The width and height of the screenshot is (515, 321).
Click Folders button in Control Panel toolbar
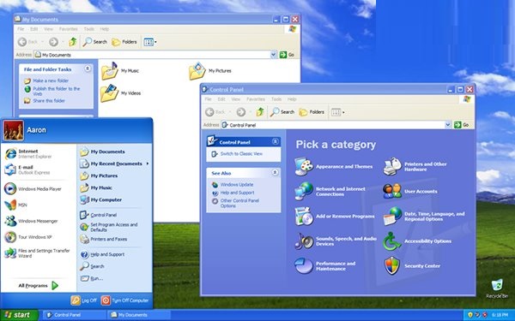point(312,112)
